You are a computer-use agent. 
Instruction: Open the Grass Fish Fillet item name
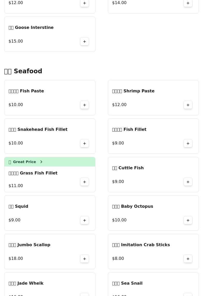click(33, 173)
